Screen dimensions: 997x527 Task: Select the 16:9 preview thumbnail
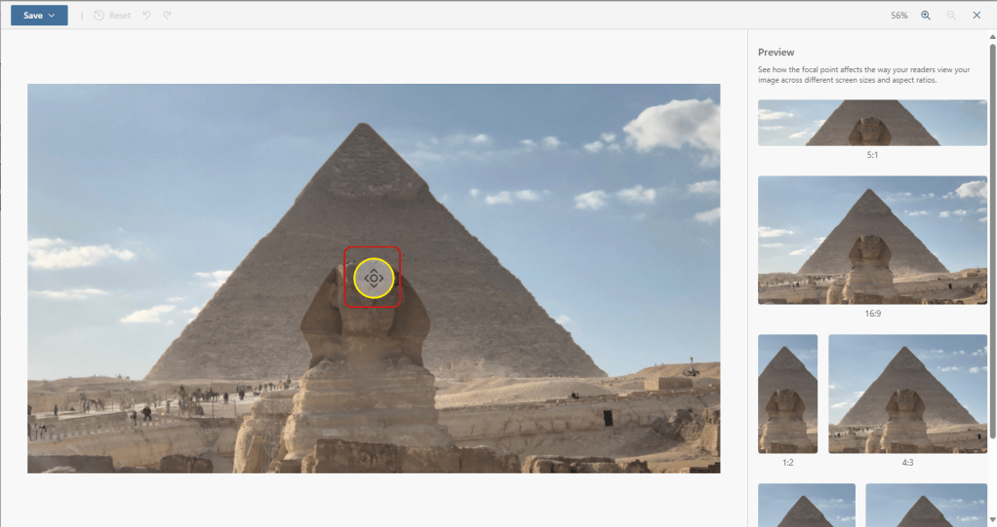tap(872, 240)
